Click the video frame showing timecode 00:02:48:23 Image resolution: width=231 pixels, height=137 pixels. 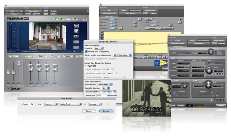click(147, 98)
